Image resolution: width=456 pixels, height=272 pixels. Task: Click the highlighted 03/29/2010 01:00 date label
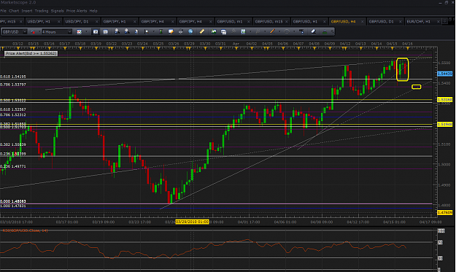pyautogui.click(x=192, y=222)
